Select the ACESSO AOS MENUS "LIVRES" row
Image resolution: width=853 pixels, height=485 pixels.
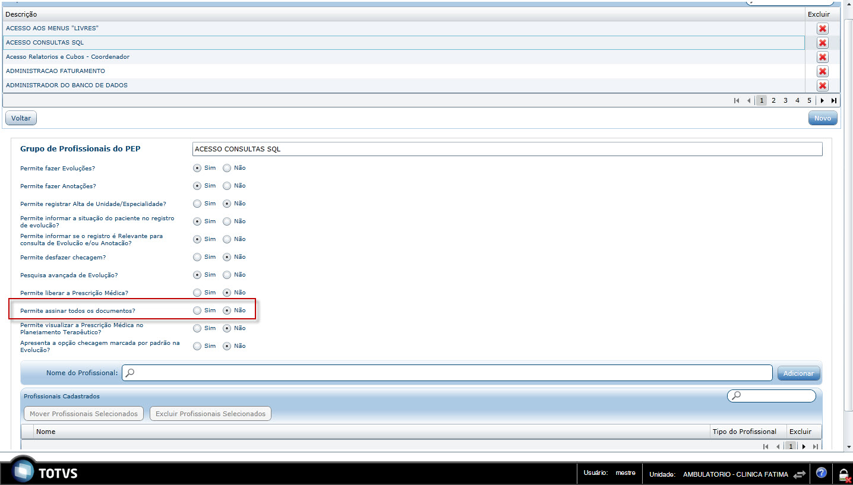coord(404,28)
